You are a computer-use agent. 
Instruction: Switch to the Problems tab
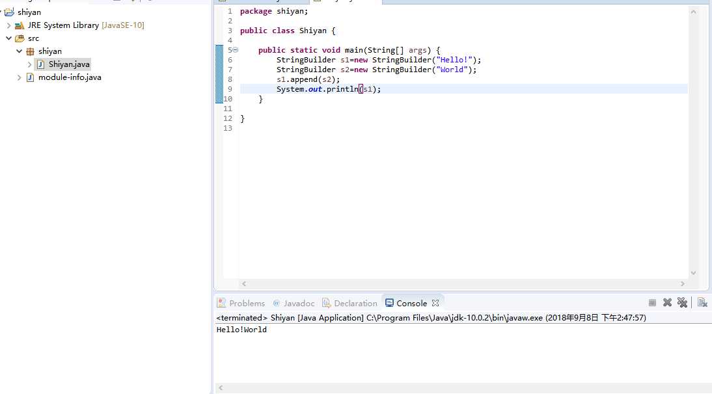241,303
